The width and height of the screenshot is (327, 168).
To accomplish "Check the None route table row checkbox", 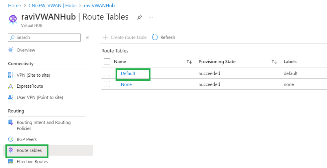I will click(107, 84).
